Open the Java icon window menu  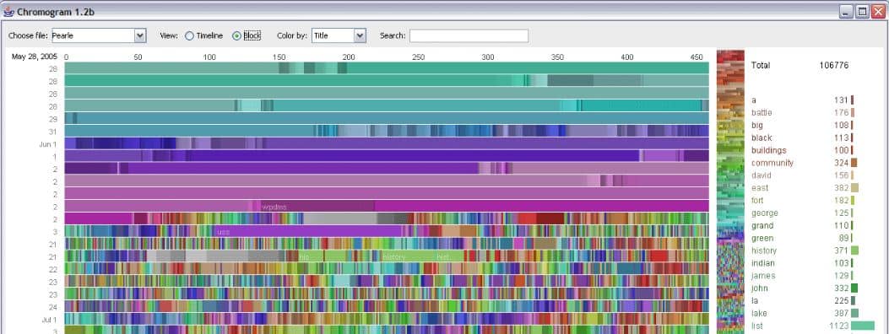8,11
